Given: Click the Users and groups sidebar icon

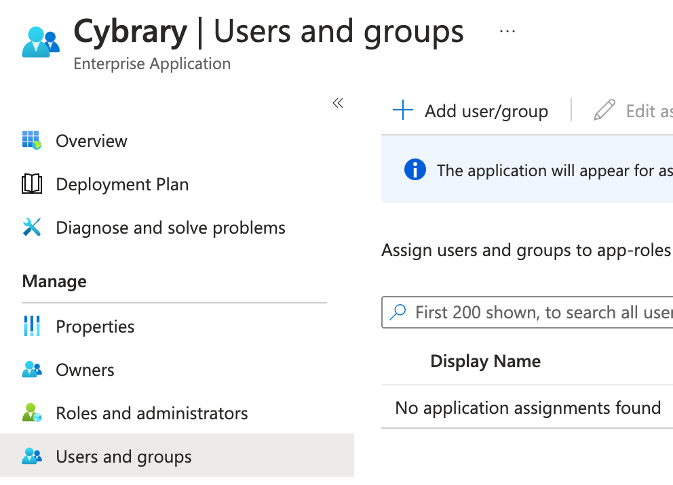Looking at the screenshot, I should pyautogui.click(x=32, y=456).
